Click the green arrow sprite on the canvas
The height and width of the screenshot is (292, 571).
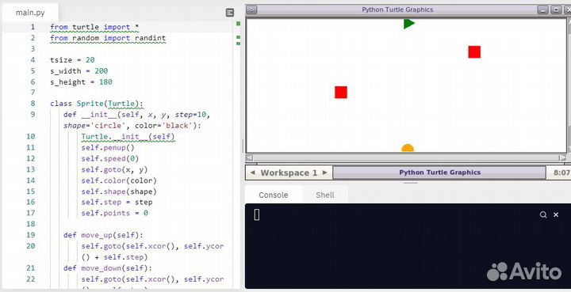click(x=409, y=24)
